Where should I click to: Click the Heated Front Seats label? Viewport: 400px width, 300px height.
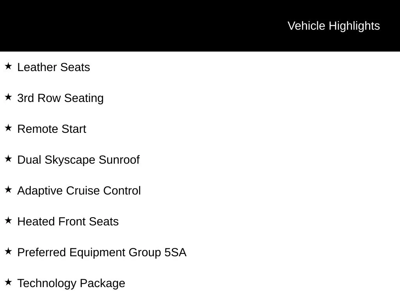[x=68, y=222]
